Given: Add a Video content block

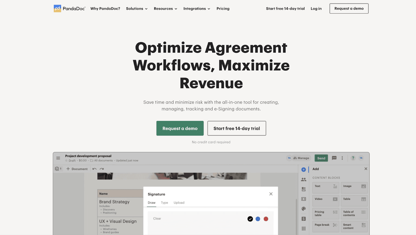Looking at the screenshot, I should click(x=326, y=201).
